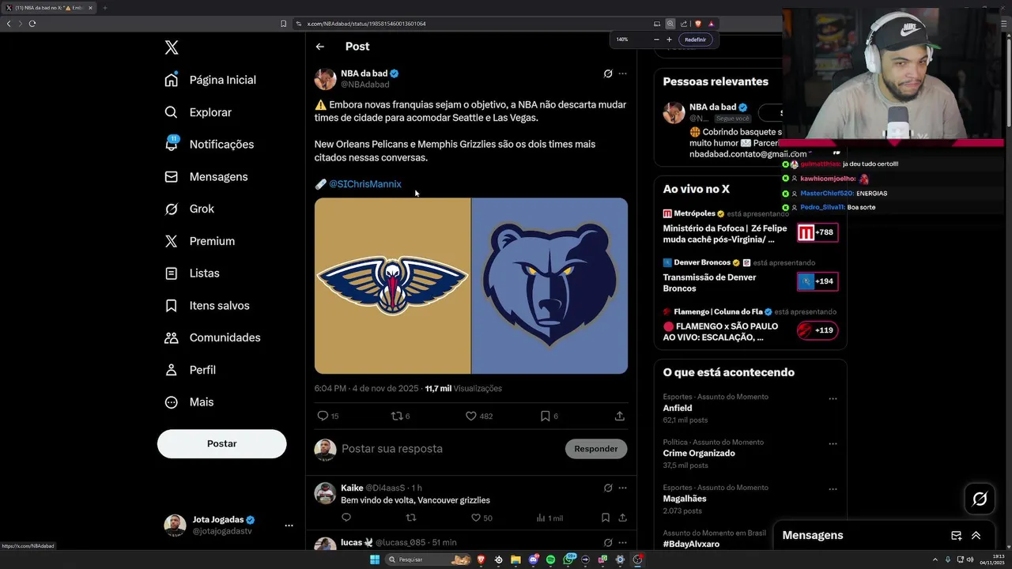Open Magalhães trending topic
Viewport: 1012px width, 569px height.
[x=685, y=499]
